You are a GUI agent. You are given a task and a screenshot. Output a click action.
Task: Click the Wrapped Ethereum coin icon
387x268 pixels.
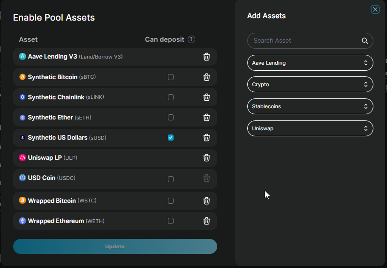tap(23, 221)
